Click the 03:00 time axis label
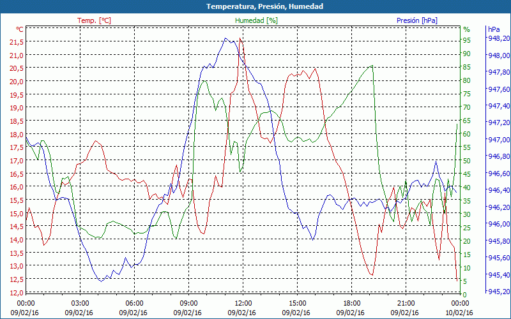This screenshot has height=319, width=511. click(79, 304)
